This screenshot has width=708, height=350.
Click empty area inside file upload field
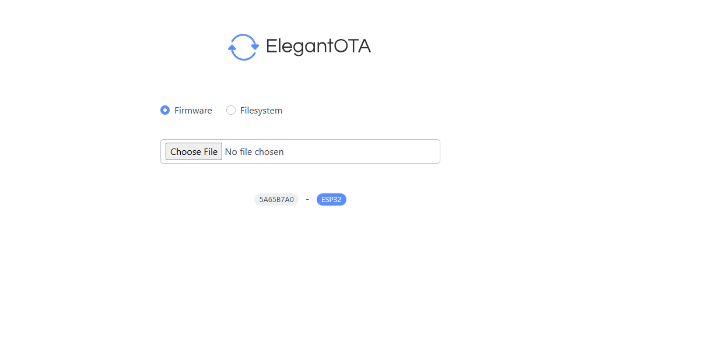tap(362, 151)
